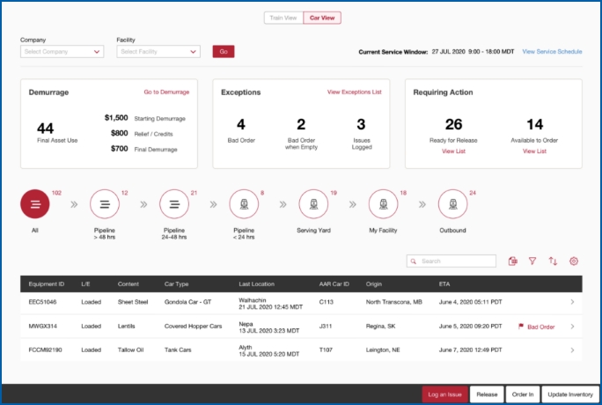The height and width of the screenshot is (405, 602).
Task: Sort by L/E column header
Action: [x=85, y=284]
